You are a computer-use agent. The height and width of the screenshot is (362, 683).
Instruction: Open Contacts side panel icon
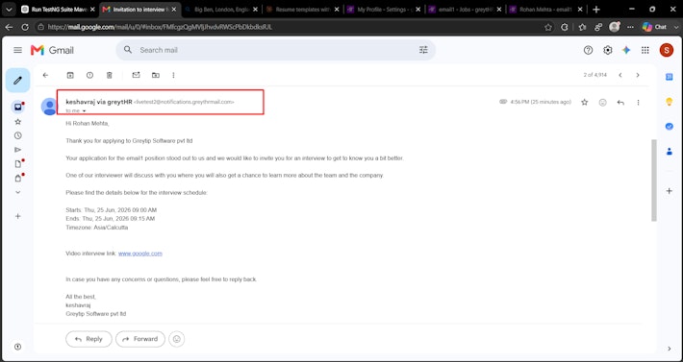coord(670,152)
